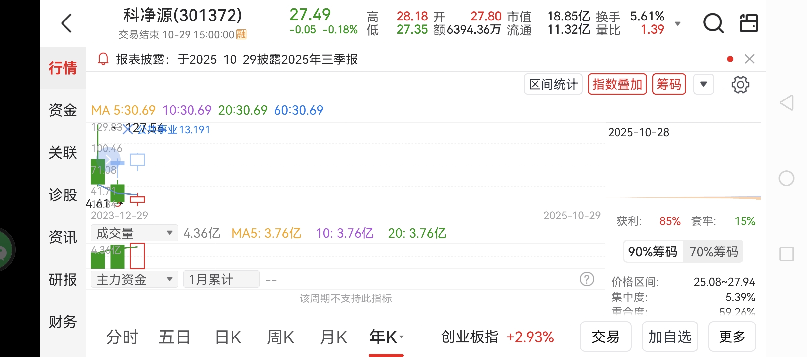Viewport: 807px width, 357px height.
Task: Open chart settings gear icon
Action: click(x=740, y=85)
